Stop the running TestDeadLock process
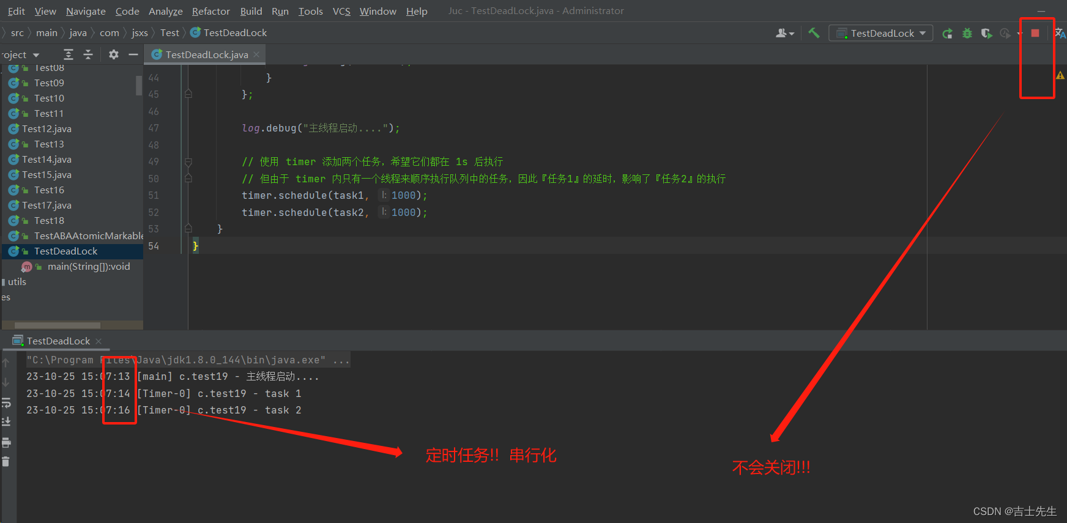This screenshot has width=1067, height=523. pos(1035,33)
